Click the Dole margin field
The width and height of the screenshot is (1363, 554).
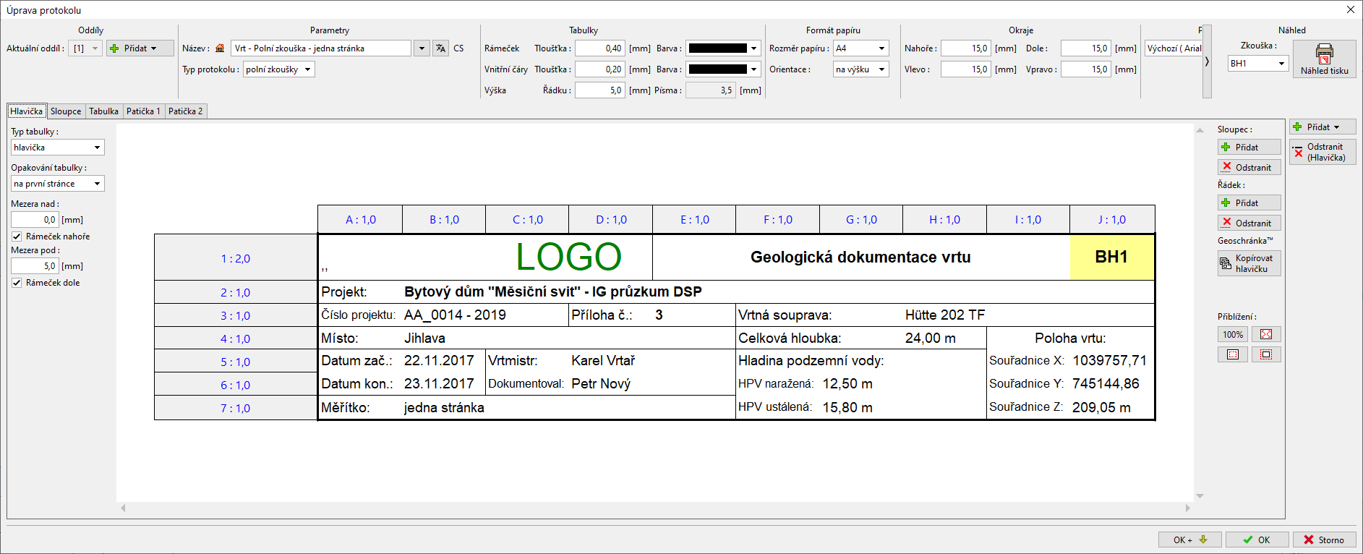click(1085, 48)
